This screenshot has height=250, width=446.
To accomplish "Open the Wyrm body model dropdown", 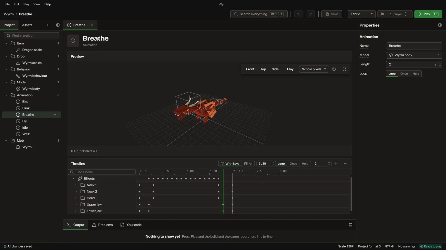I will pos(414,55).
